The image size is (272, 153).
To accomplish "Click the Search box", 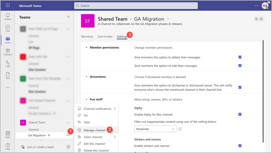I will click(136, 6).
